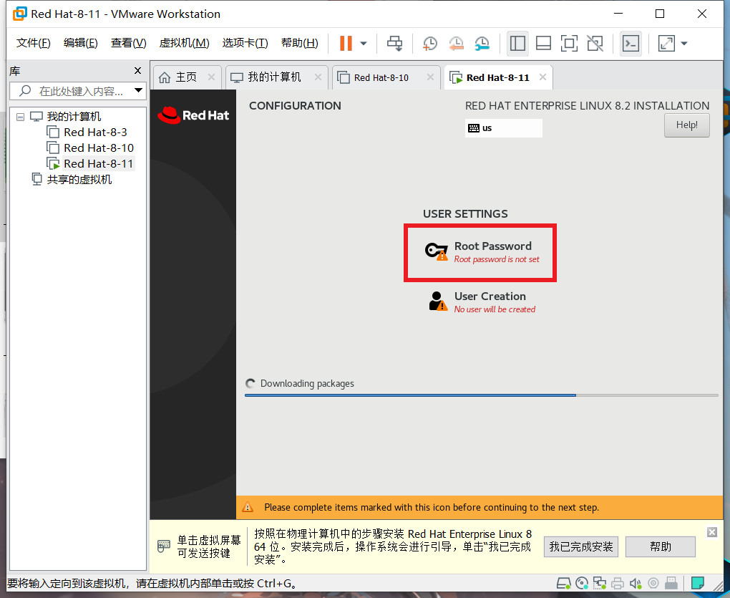
Task: Close the Red Hat-8-11 tab
Action: coord(542,77)
